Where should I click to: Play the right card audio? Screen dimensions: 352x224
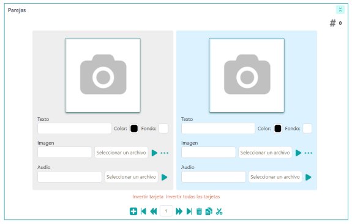pyautogui.click(x=308, y=177)
